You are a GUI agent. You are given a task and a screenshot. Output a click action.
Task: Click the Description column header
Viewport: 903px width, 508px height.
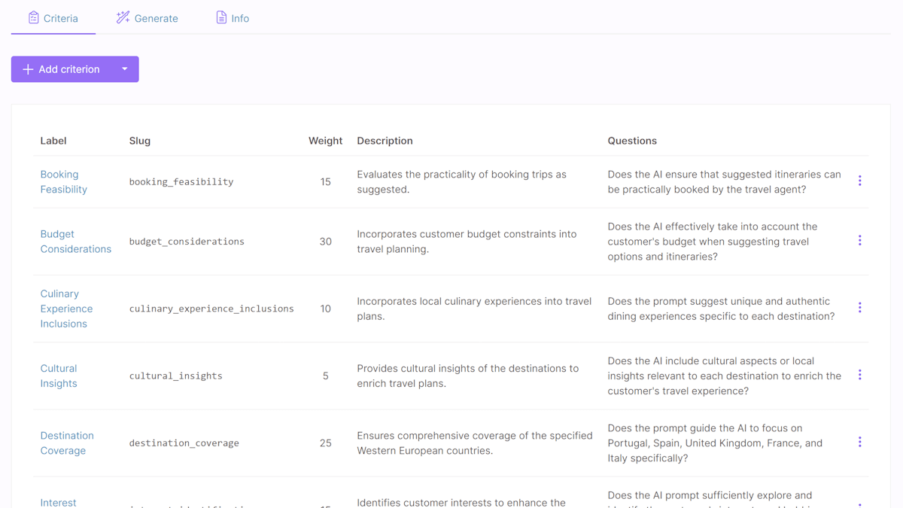[385, 141]
